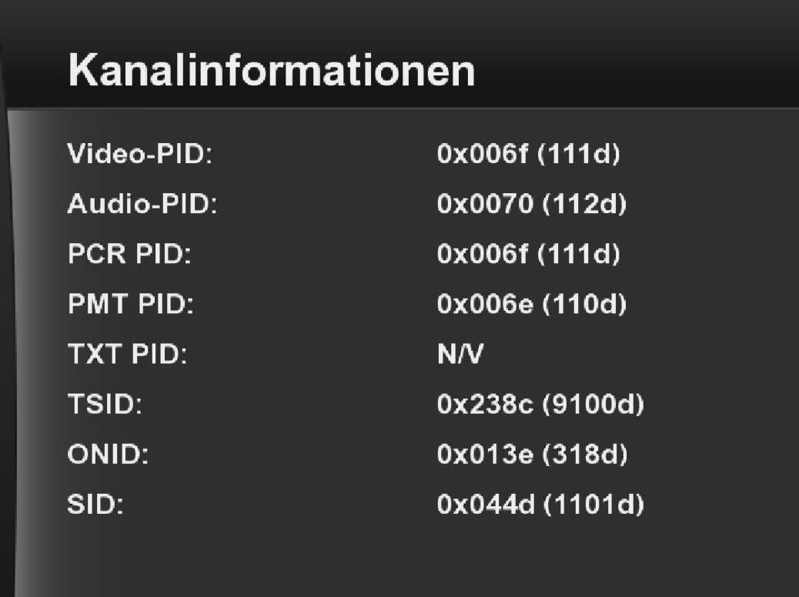The image size is (799, 597).
Task: Click the decimal (318d) in the ONID row
Action: click(x=583, y=455)
